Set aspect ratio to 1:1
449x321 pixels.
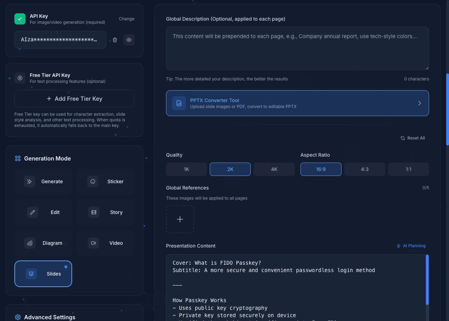(408, 169)
